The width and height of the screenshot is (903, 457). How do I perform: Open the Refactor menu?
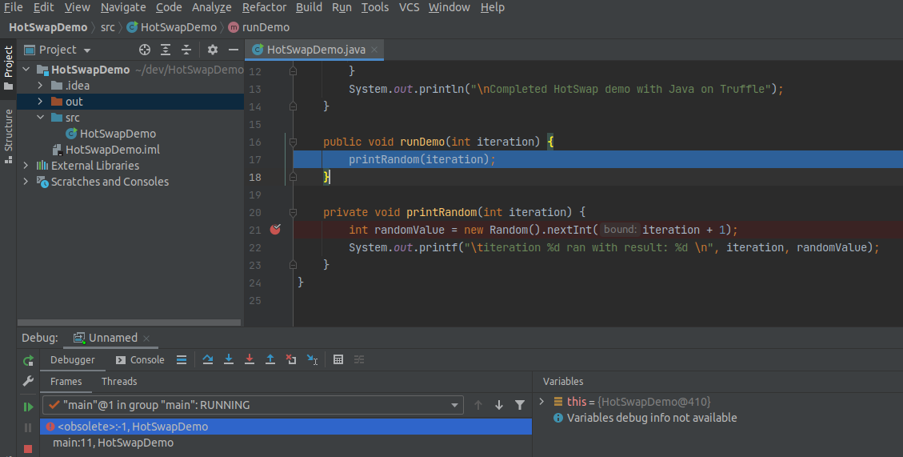pos(264,7)
